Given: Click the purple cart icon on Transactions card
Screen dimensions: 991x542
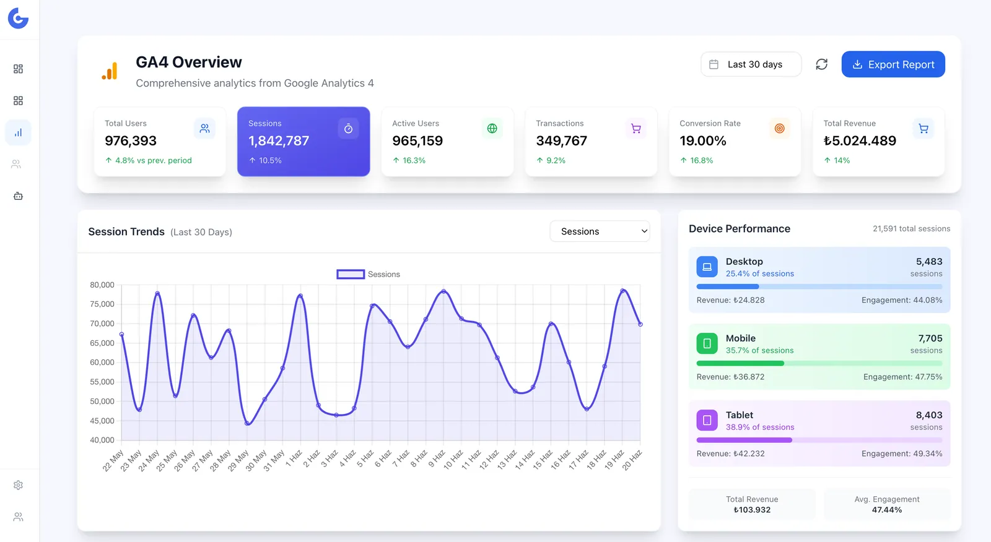Looking at the screenshot, I should (635, 129).
